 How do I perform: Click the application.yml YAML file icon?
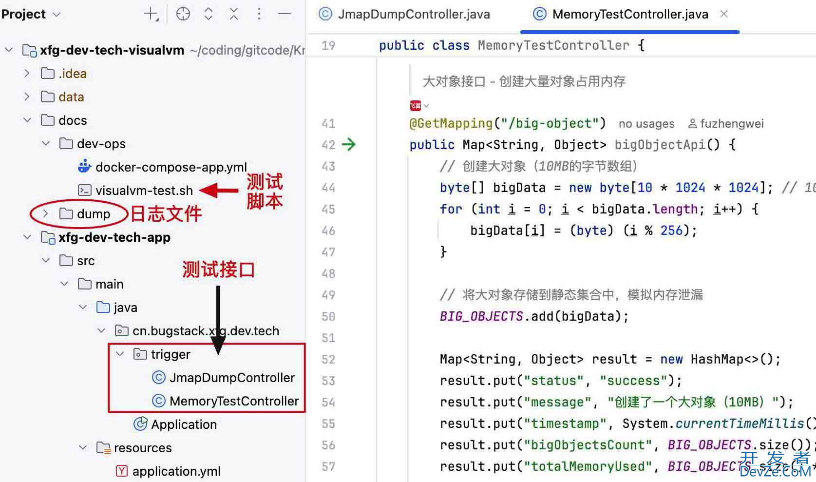point(122,471)
